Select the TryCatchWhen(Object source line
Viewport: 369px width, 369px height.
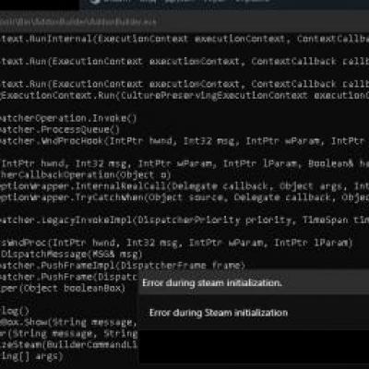point(184,197)
